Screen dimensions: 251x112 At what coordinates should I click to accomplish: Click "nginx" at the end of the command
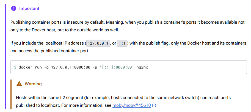click(x=142, y=67)
